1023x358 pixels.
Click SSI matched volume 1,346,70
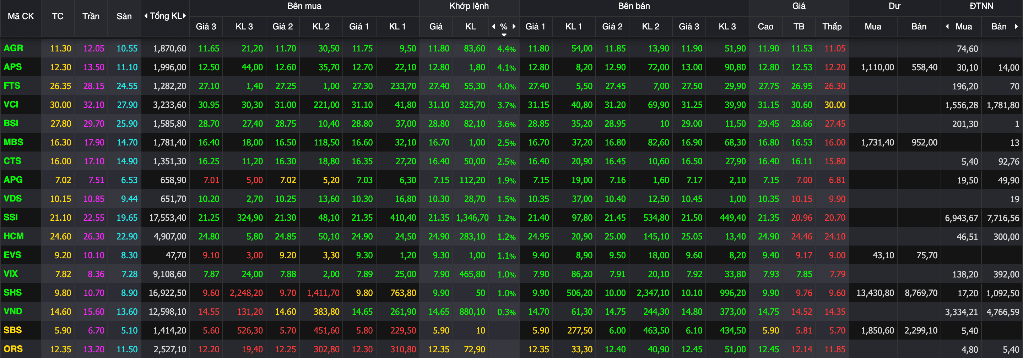(472, 217)
